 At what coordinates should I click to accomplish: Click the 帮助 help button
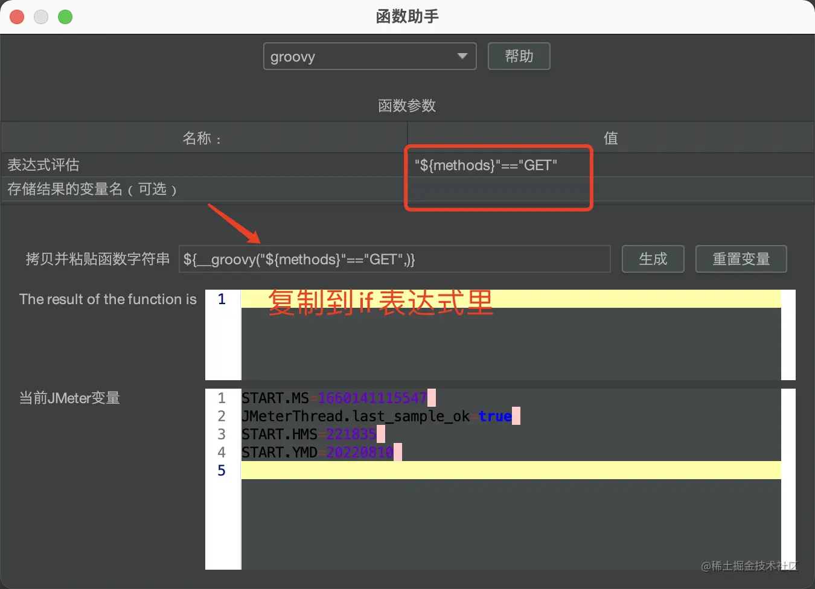[x=519, y=56]
